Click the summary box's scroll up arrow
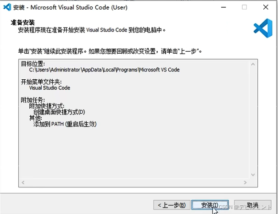The height and width of the screenshot is (214, 278). point(253,64)
